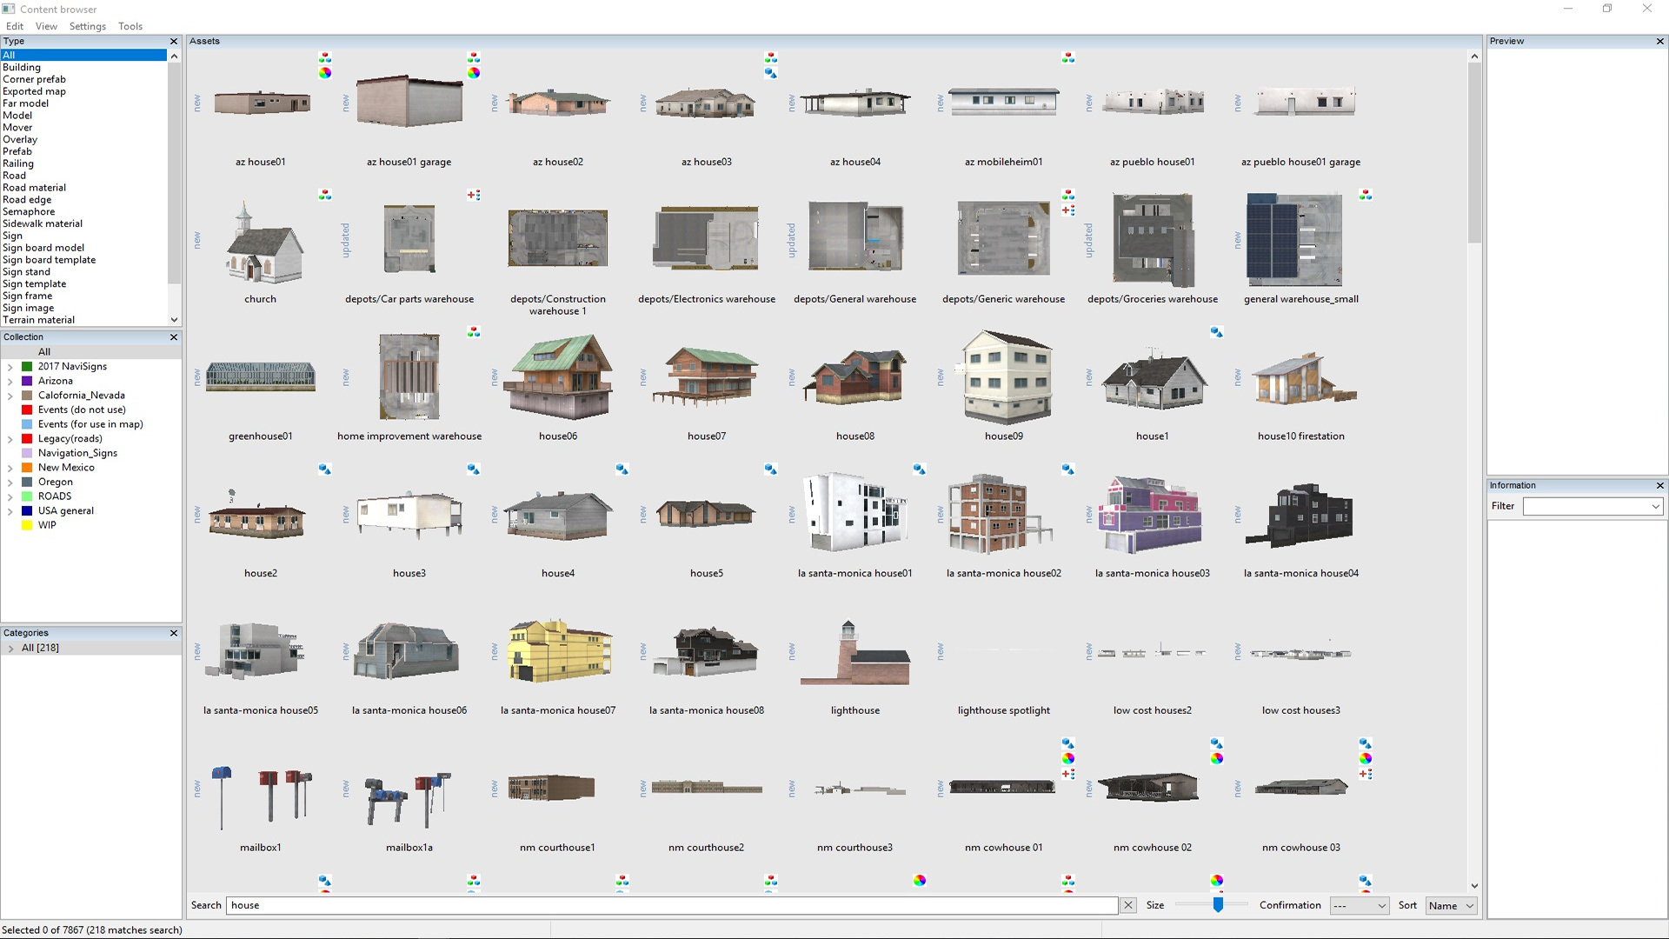Click the plus-list icon on nm cowhouse 03

[1366, 774]
